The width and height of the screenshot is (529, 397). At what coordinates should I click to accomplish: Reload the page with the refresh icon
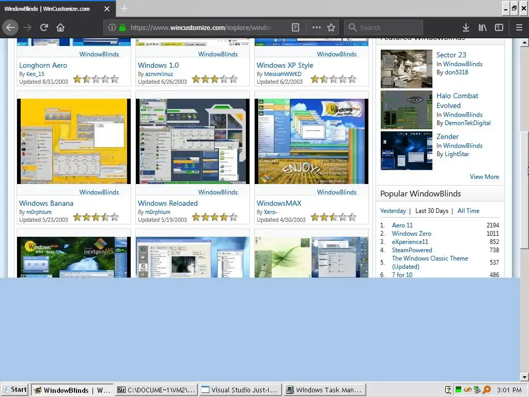(44, 27)
